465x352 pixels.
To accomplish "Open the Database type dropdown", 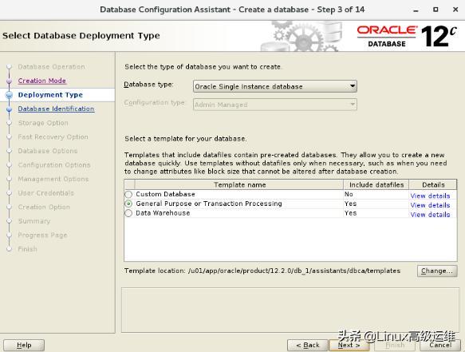I will 275,86.
